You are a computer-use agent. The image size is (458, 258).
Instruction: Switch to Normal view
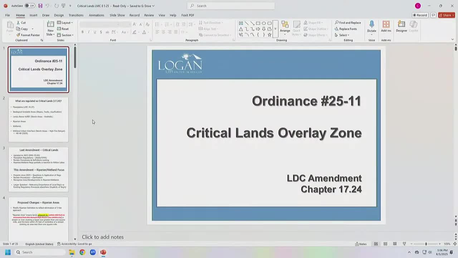tap(376, 244)
